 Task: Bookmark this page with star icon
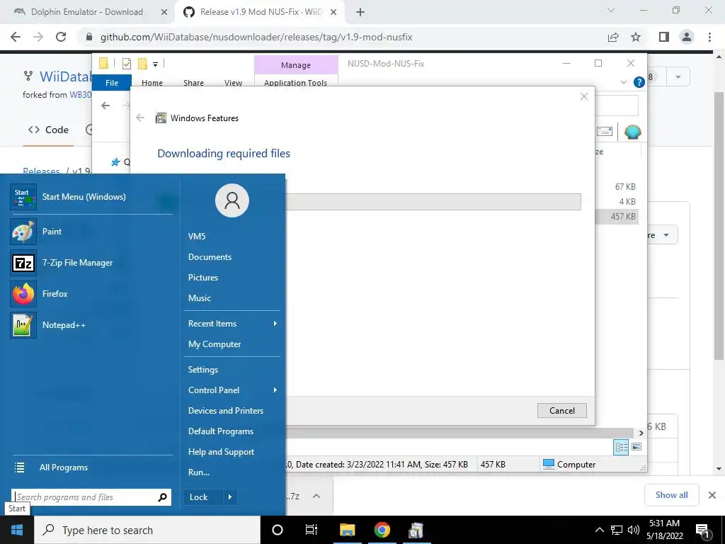pyautogui.click(x=636, y=37)
